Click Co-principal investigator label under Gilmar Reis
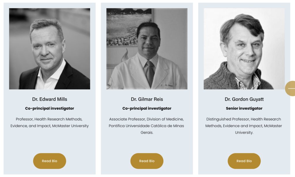 coord(147,109)
